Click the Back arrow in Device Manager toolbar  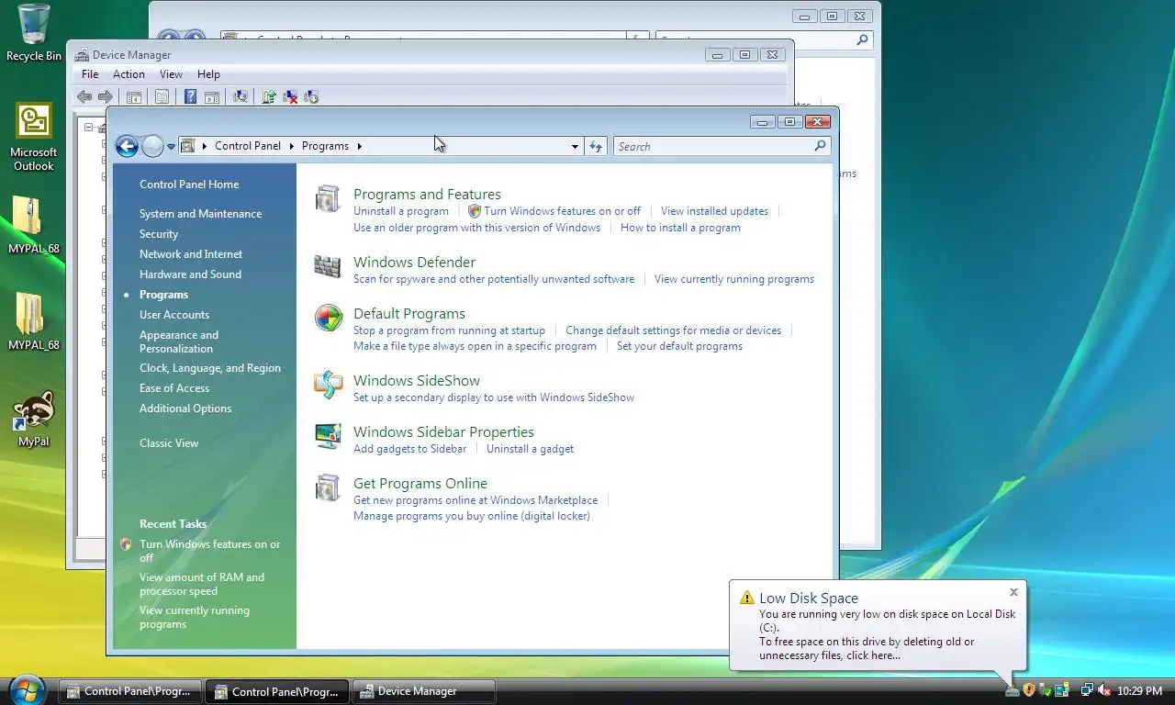point(84,96)
